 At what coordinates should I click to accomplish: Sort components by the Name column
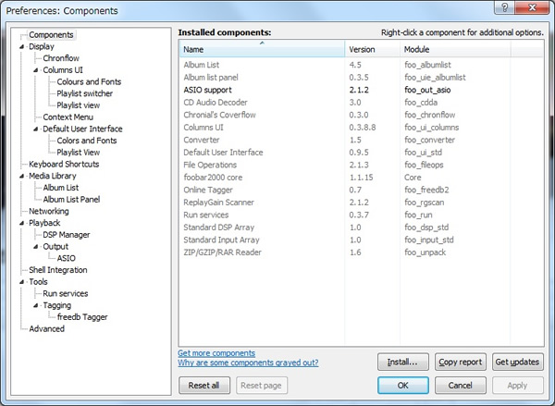click(262, 49)
